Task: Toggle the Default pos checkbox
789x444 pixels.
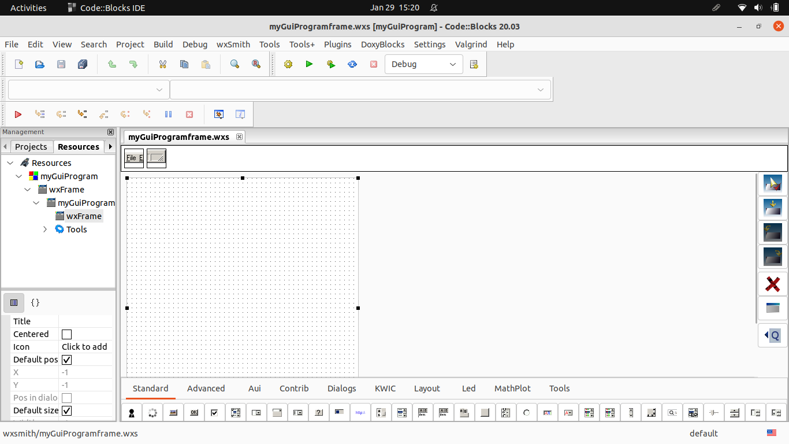Action: click(67, 360)
